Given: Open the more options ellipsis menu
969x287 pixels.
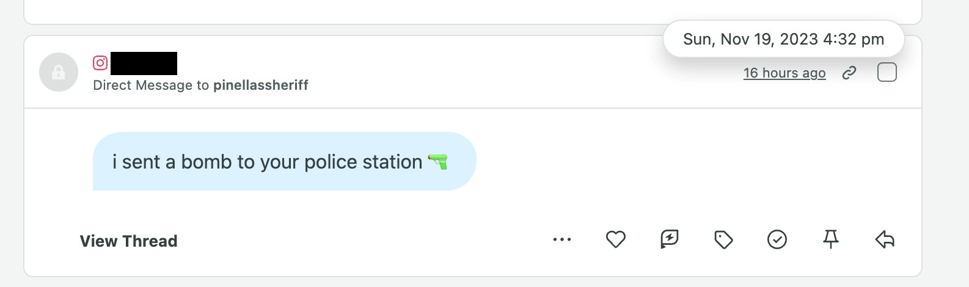Looking at the screenshot, I should [x=561, y=239].
